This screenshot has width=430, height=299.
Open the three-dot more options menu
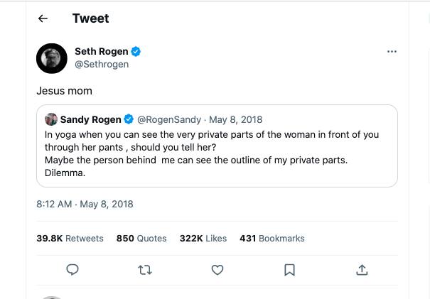[392, 52]
